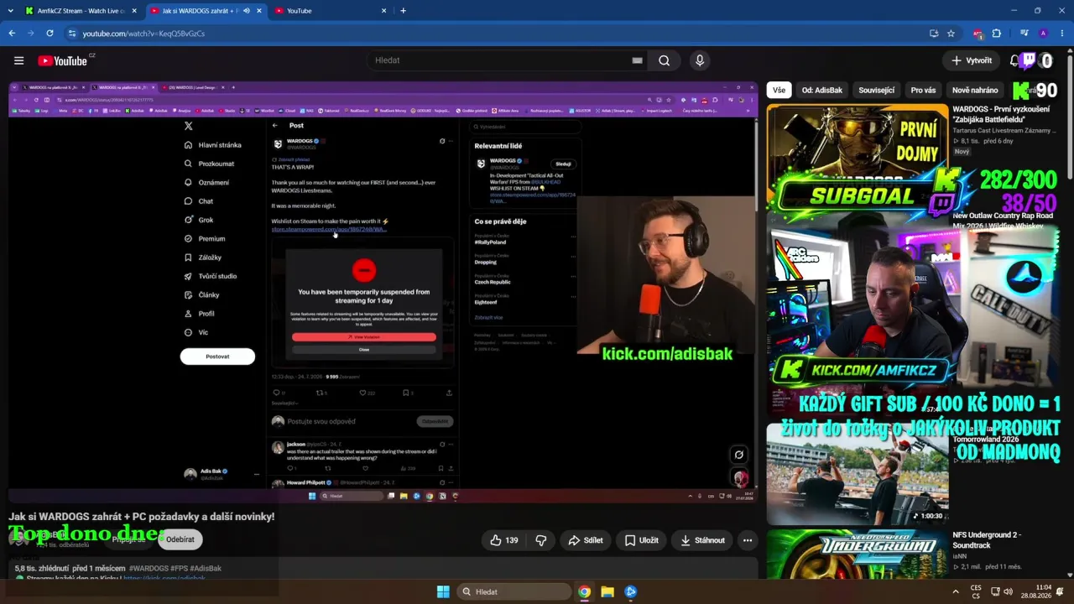
Task: Go back to the previous page
Action: click(12, 34)
